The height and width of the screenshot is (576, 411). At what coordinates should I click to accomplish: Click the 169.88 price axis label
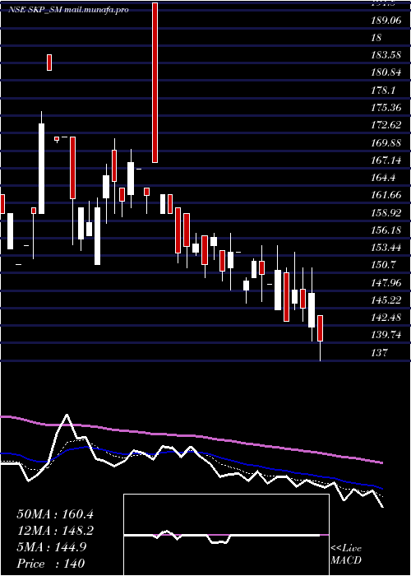386,142
